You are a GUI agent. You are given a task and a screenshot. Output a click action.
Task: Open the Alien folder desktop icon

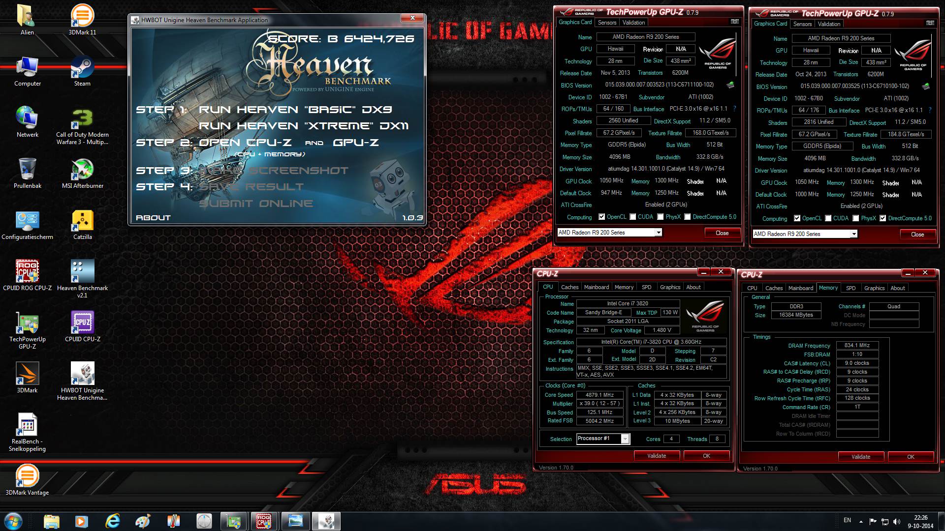[27, 20]
